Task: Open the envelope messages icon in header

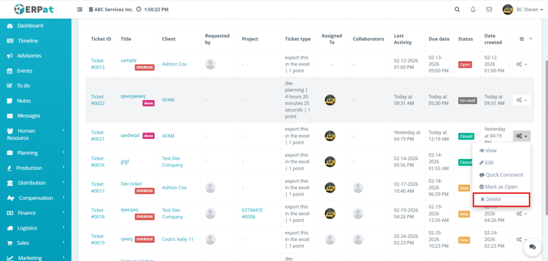Action: 489,9
